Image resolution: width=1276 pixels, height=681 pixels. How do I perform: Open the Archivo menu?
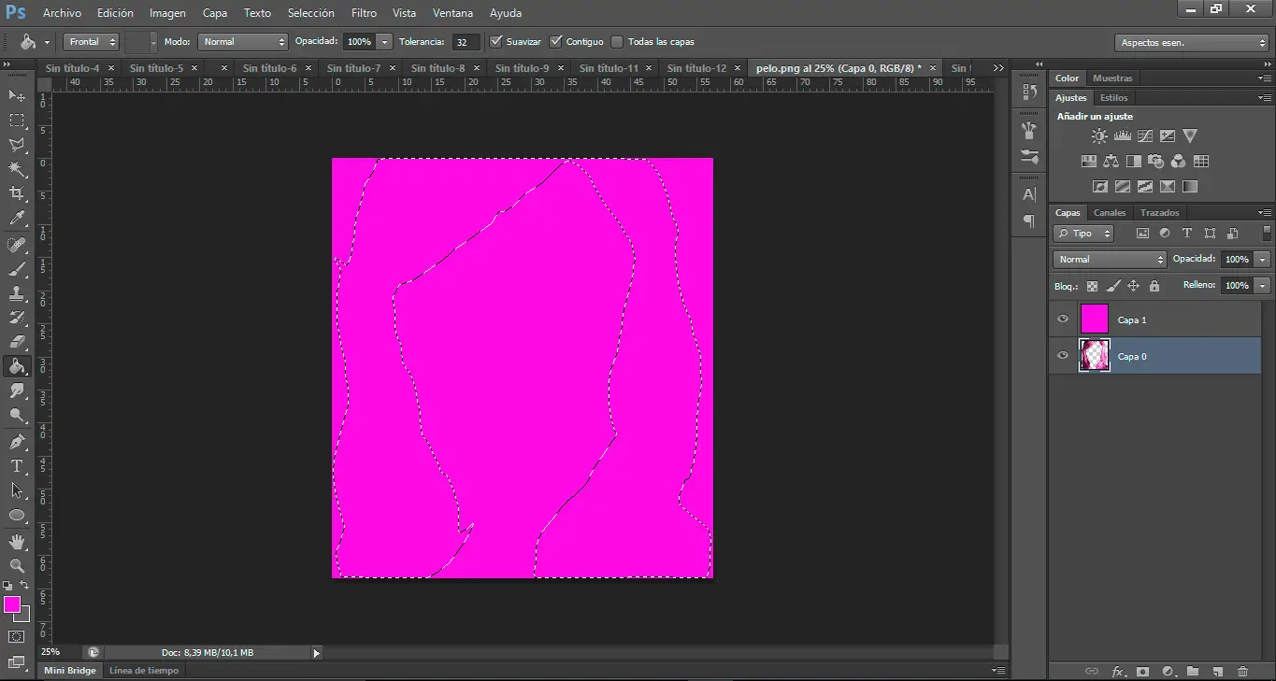(62, 13)
